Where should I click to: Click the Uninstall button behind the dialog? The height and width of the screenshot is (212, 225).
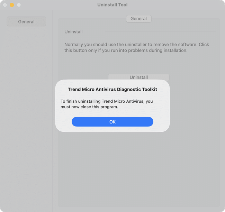click(x=138, y=77)
